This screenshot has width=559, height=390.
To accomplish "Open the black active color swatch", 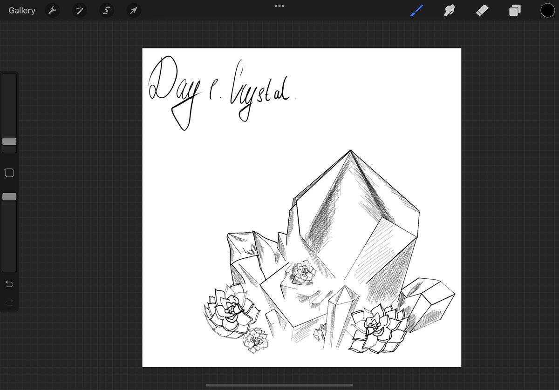I will (x=547, y=10).
